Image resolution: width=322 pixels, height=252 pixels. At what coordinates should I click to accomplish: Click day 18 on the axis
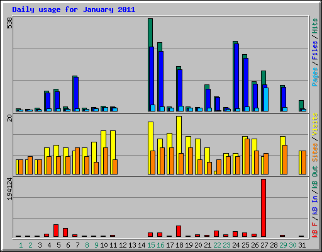(x=179, y=245)
